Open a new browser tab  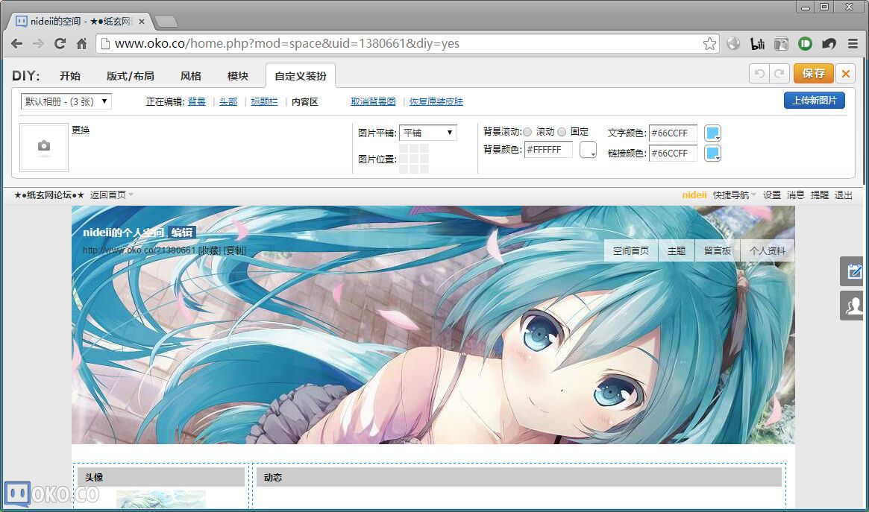tap(166, 22)
